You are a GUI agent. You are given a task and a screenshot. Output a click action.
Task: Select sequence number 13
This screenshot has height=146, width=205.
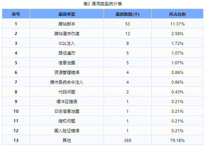16,140
